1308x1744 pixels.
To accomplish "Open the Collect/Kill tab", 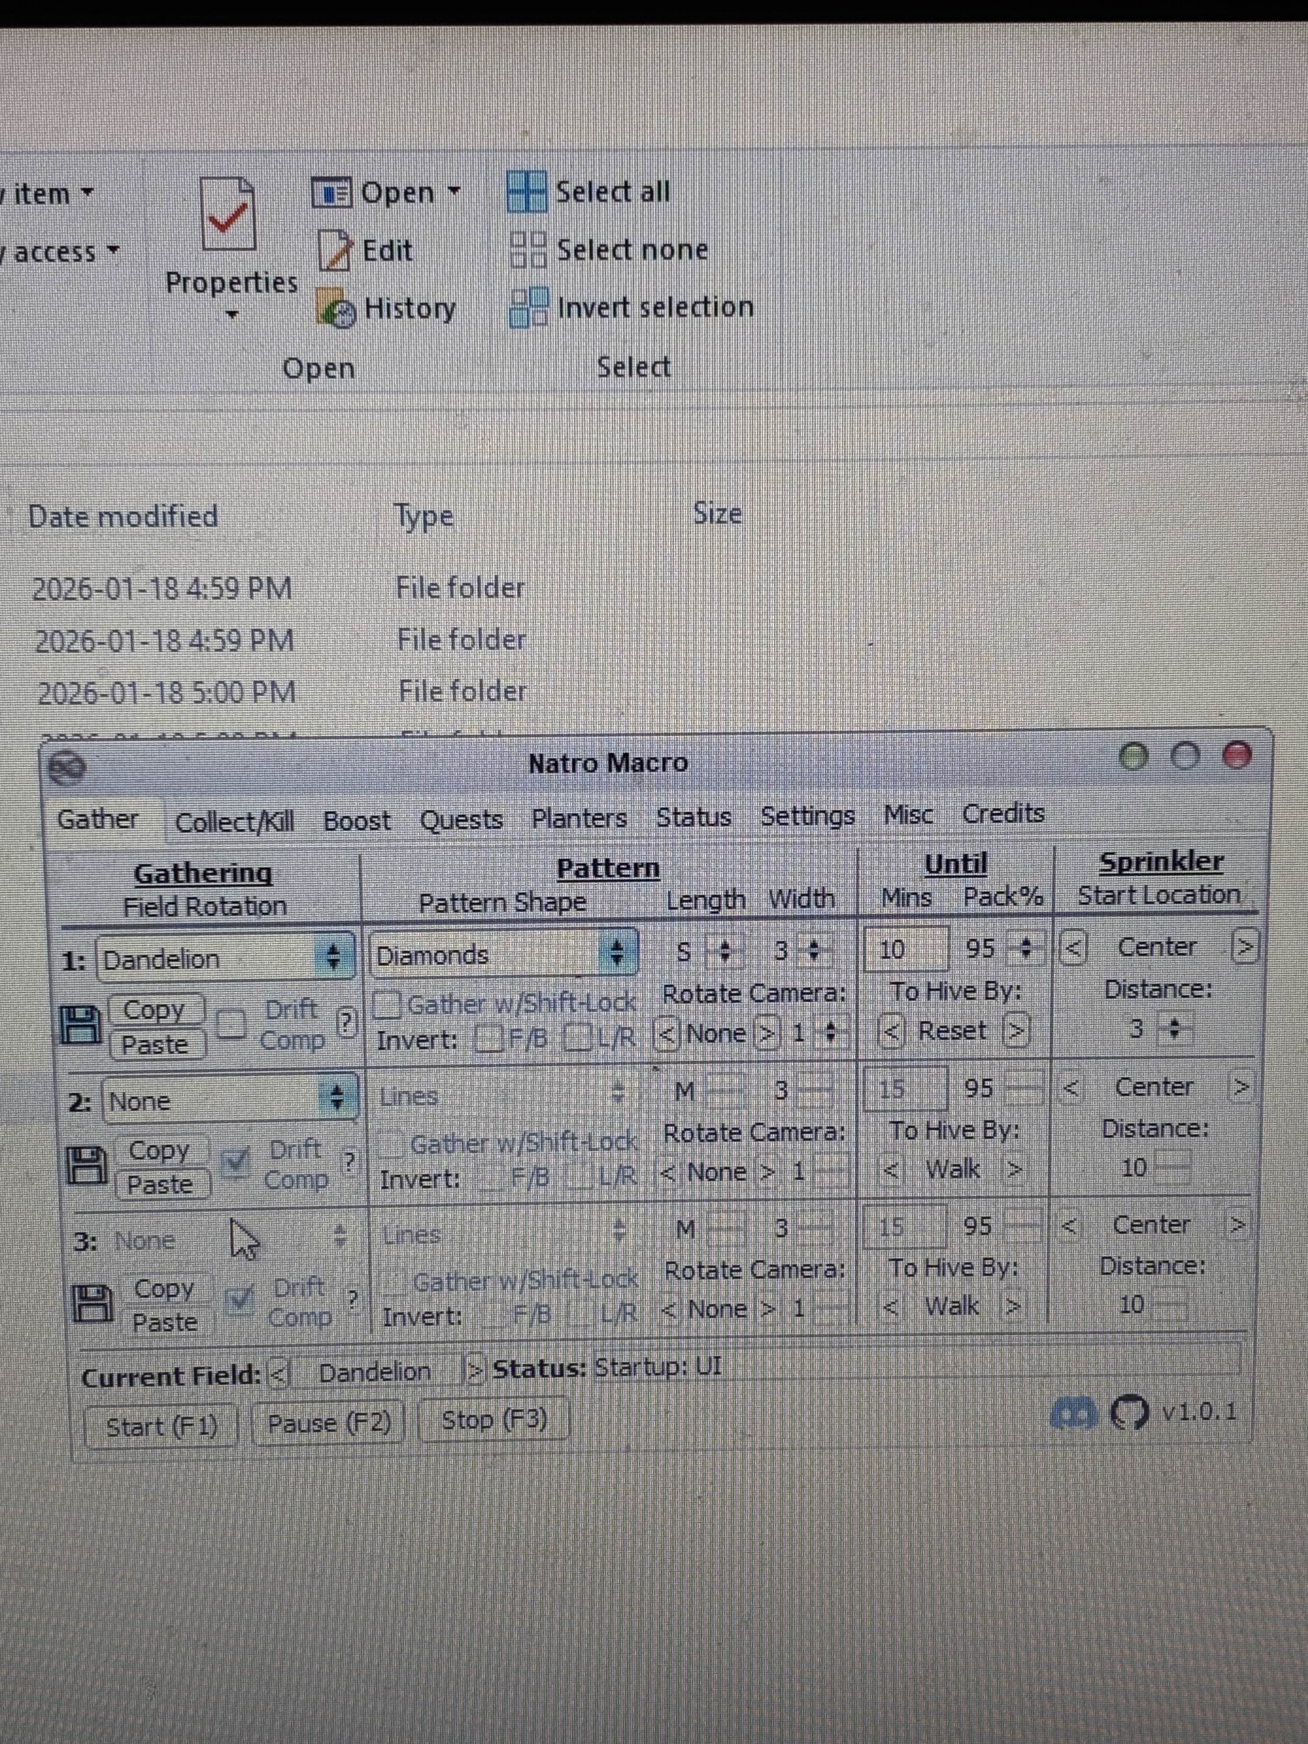I will (234, 821).
